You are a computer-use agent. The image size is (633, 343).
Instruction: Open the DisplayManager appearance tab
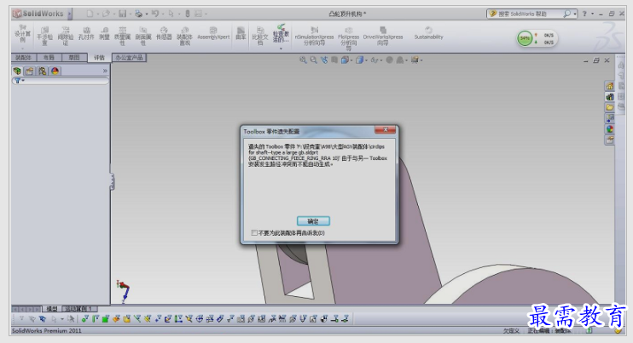55,71
